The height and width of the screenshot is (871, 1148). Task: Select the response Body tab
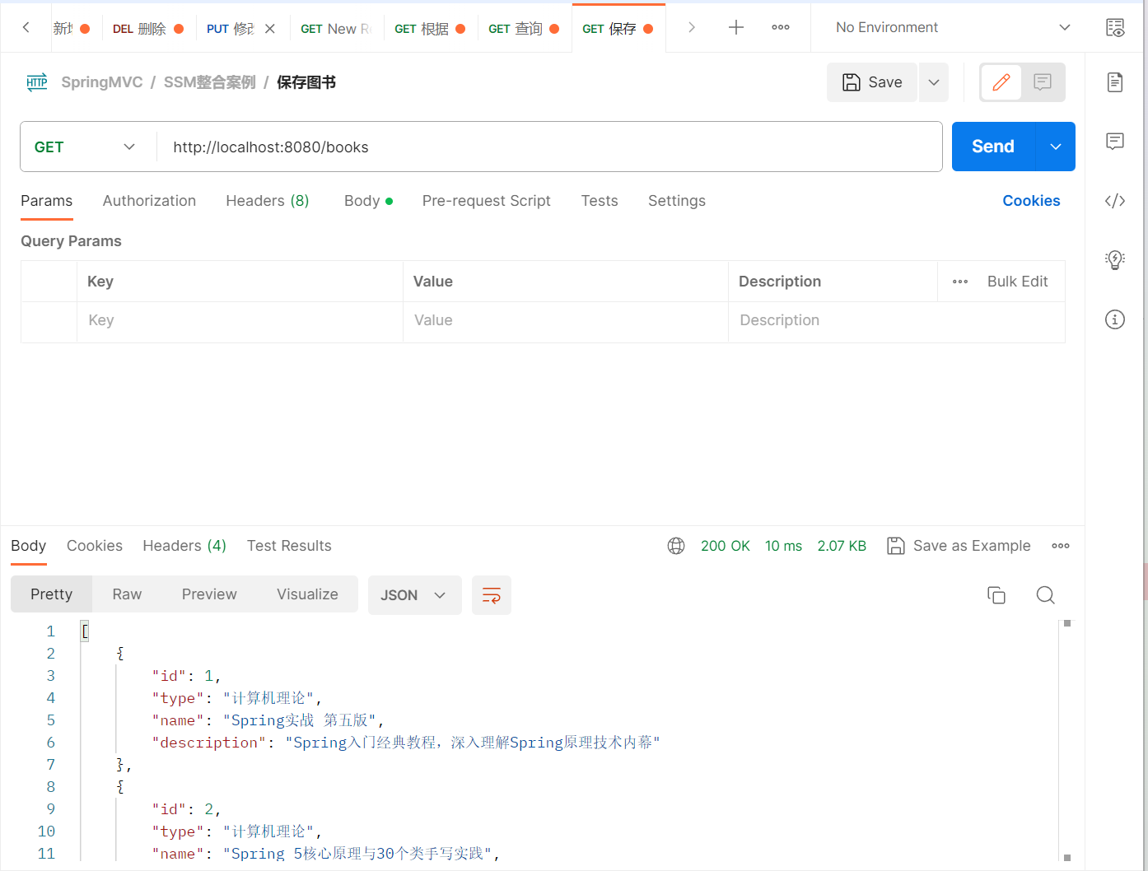[29, 546]
